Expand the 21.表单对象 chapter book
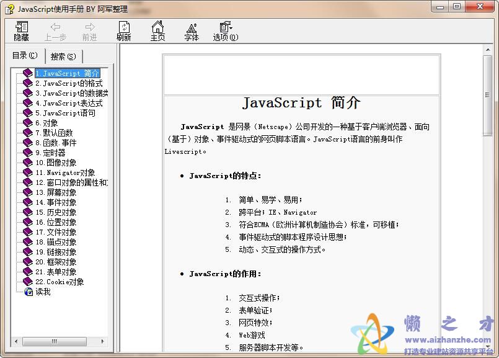This screenshot has width=499, height=358. pos(27,271)
